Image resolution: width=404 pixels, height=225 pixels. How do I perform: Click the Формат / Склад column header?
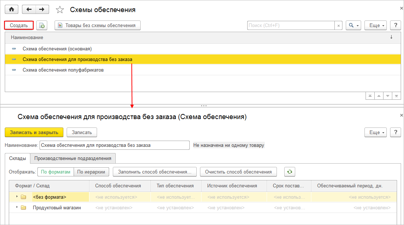coord(49,186)
